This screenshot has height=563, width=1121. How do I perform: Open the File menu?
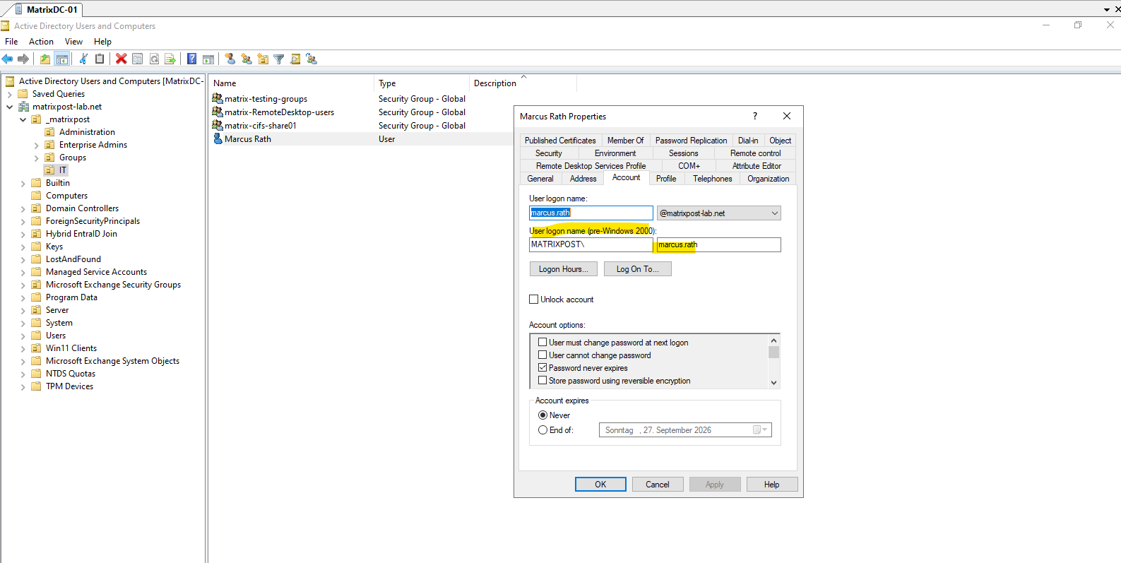point(11,42)
